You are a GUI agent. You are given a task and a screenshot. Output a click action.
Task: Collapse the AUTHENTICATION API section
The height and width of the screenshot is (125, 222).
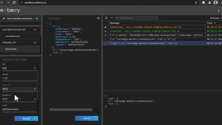[x=35, y=30]
